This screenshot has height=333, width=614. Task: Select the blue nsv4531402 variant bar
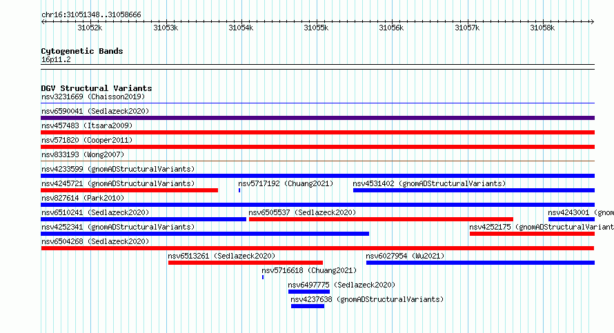click(474, 190)
